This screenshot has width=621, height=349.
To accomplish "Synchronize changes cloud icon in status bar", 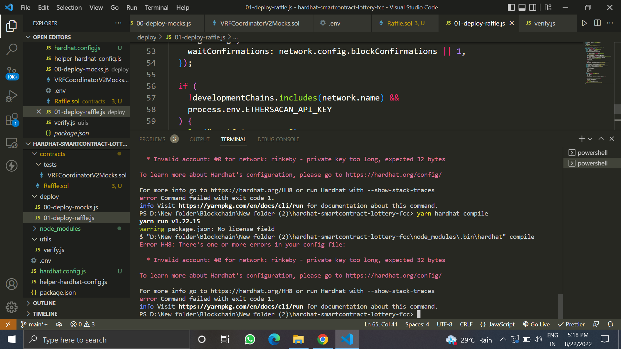I will pyautogui.click(x=59, y=324).
